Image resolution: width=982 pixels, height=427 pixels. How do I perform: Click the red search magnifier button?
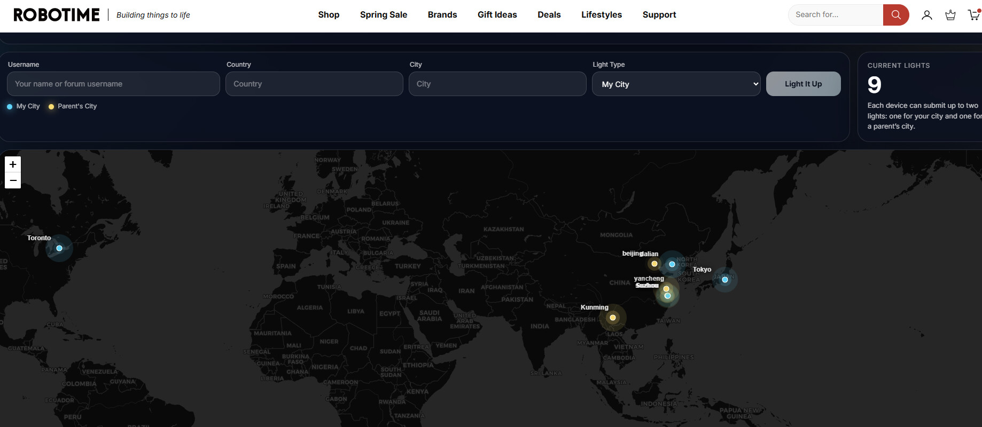pos(896,15)
